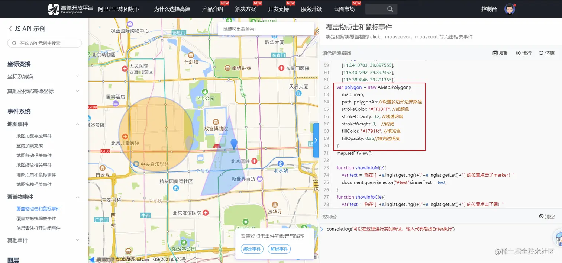
Task: Click 天安门 red gate icon on map
Action: [x=216, y=147]
